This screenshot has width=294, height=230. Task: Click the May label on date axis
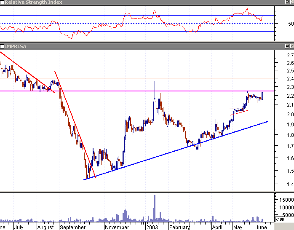pyautogui.click(x=238, y=227)
